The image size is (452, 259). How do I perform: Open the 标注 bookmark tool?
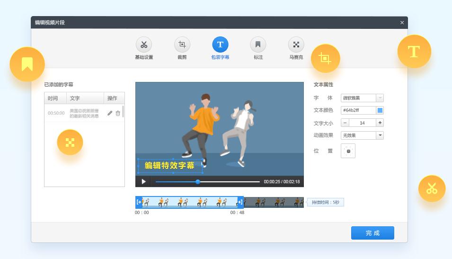click(258, 45)
